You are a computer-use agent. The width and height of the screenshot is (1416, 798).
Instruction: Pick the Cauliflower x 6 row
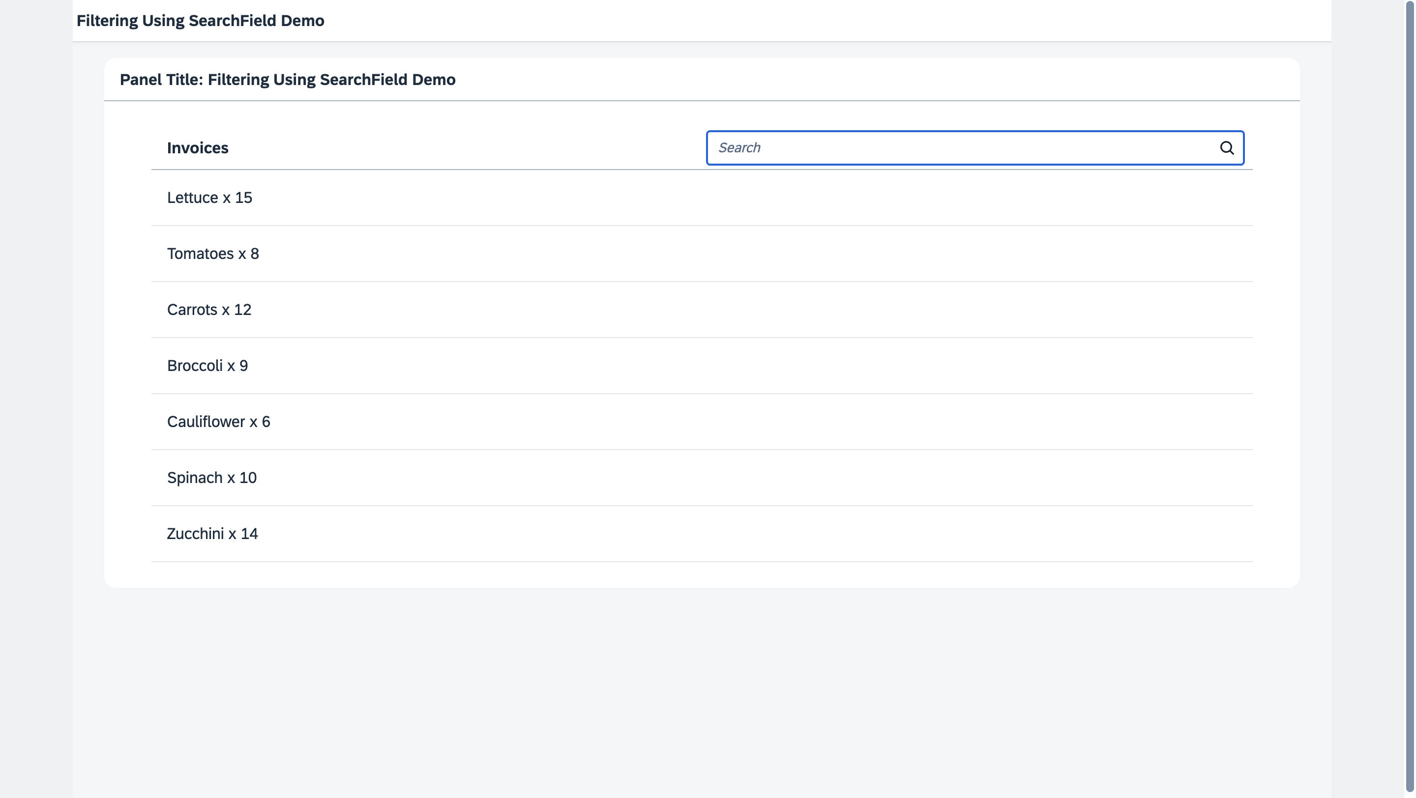(218, 422)
